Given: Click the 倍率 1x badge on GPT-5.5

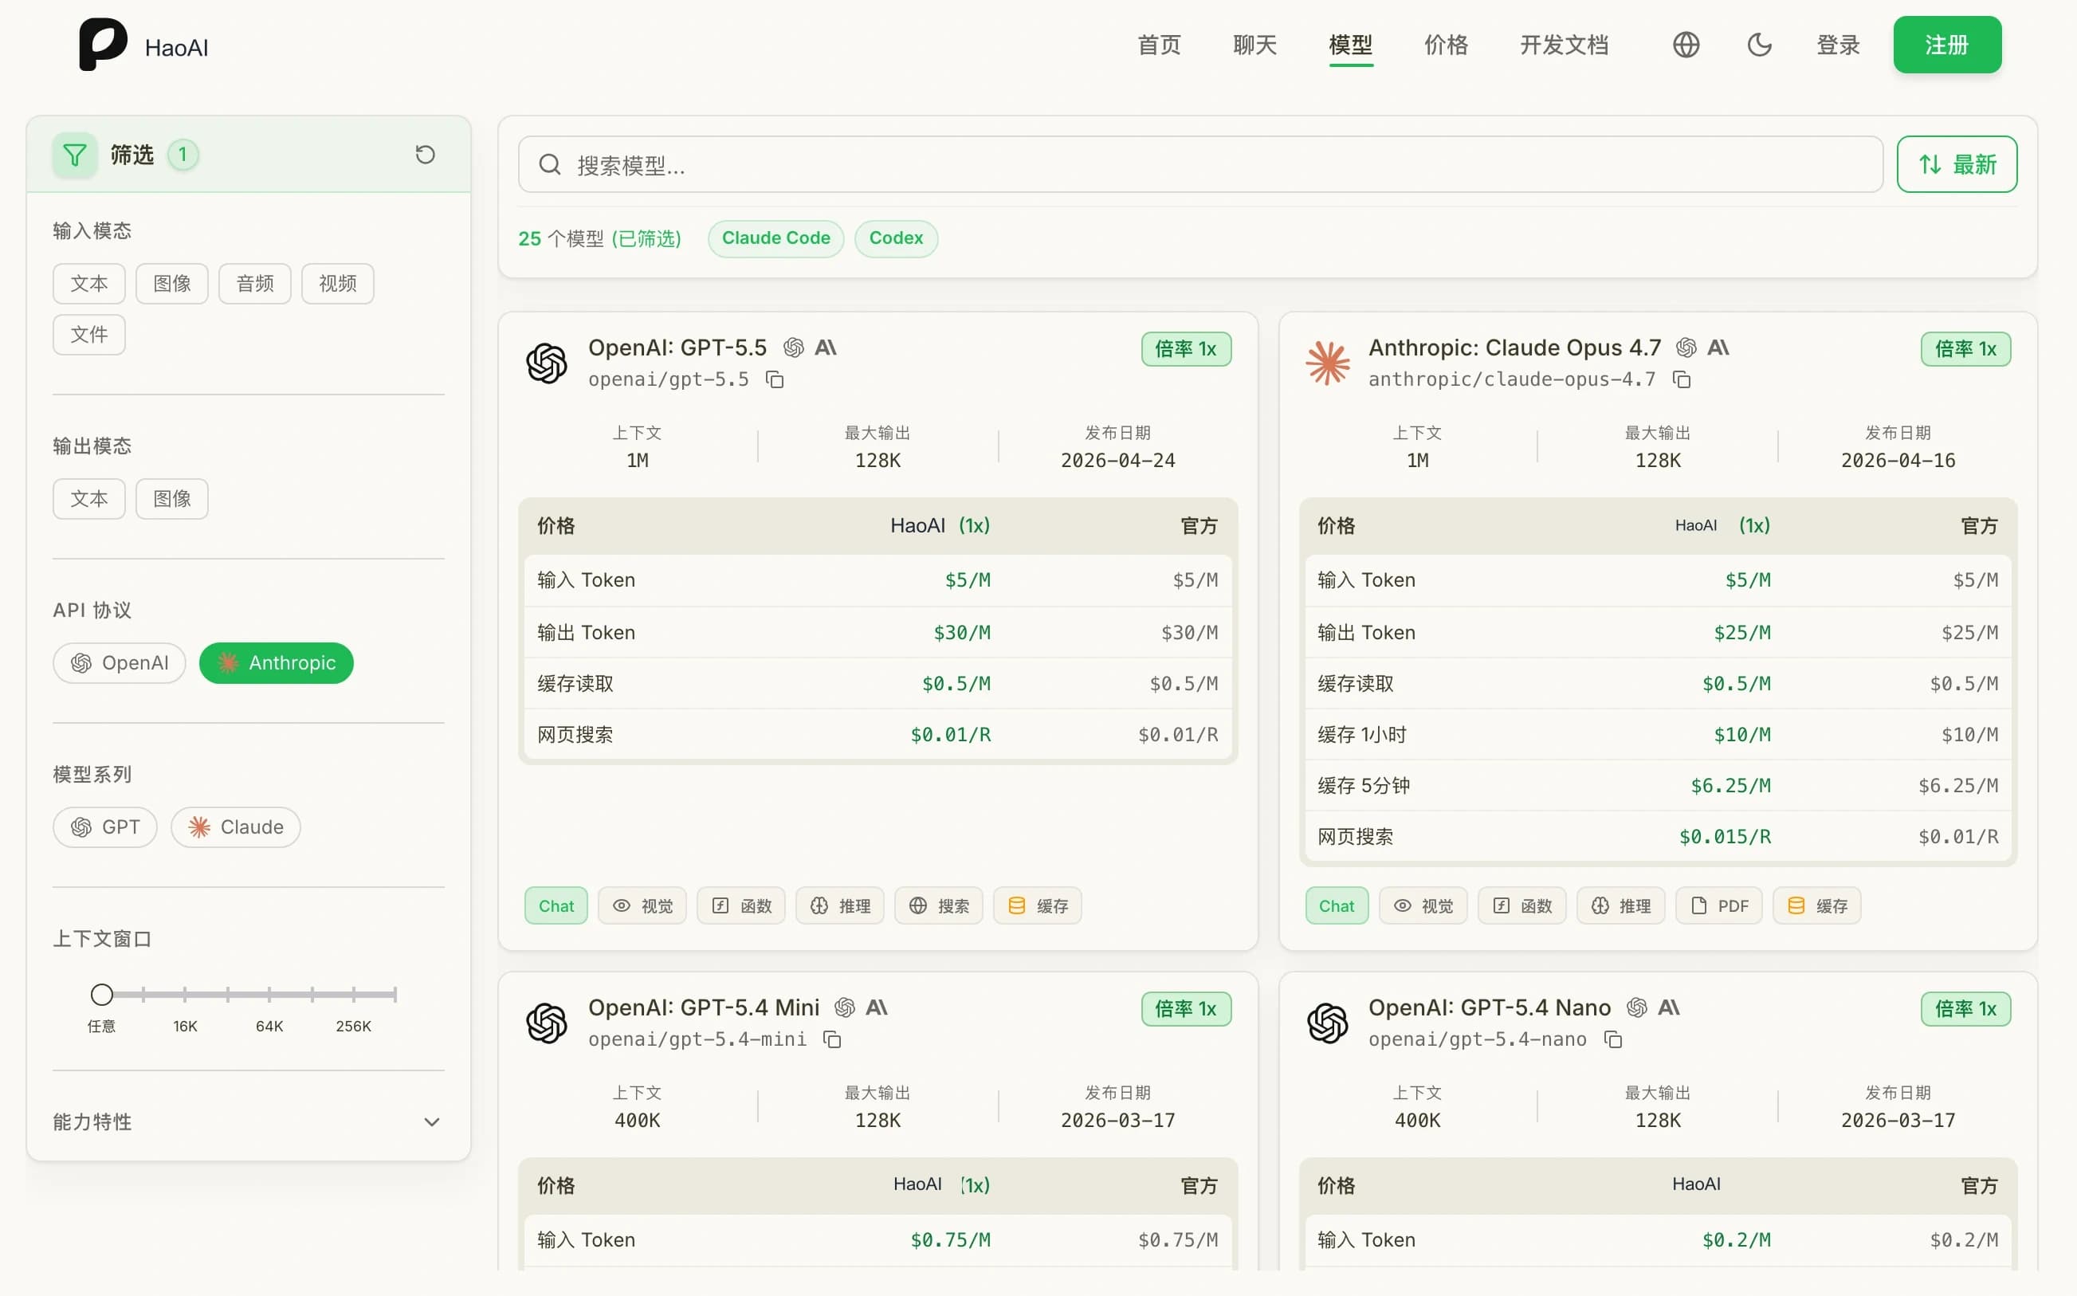Looking at the screenshot, I should [1185, 350].
